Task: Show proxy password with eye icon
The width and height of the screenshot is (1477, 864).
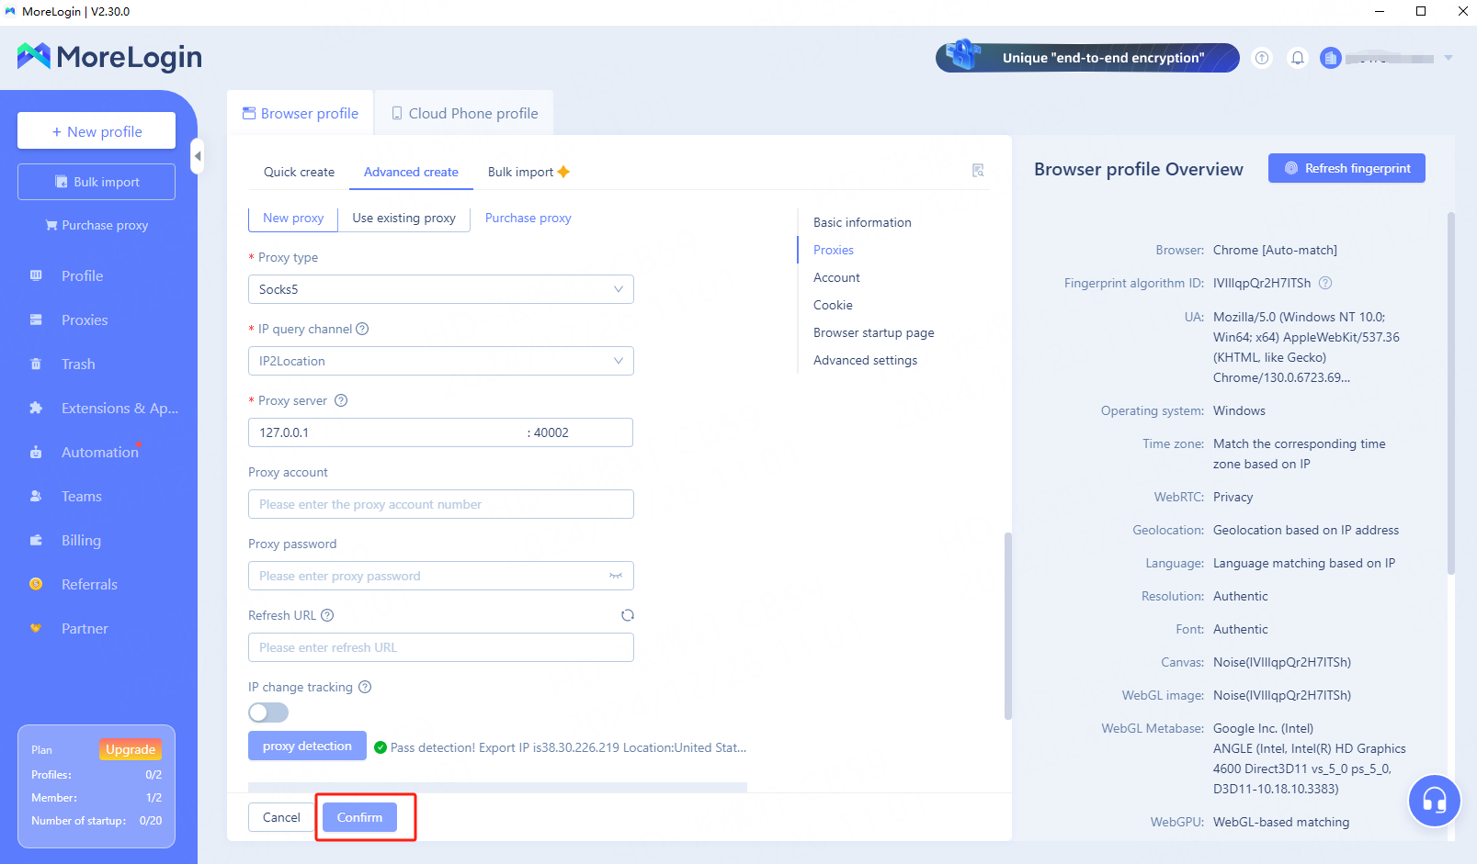Action: pos(615,576)
